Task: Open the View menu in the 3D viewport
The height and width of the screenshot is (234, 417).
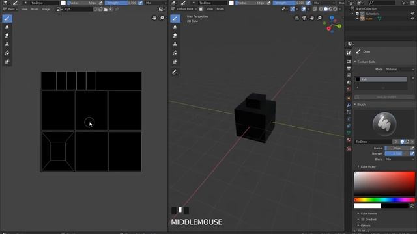Action: point(210,9)
